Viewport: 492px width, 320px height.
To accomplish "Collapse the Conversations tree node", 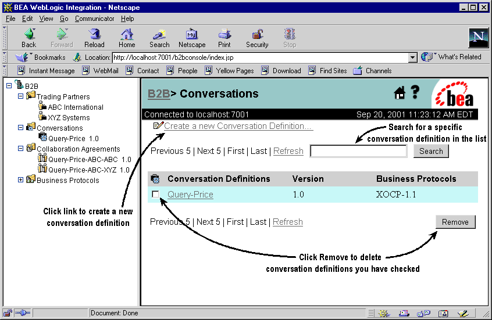I will click(x=21, y=128).
